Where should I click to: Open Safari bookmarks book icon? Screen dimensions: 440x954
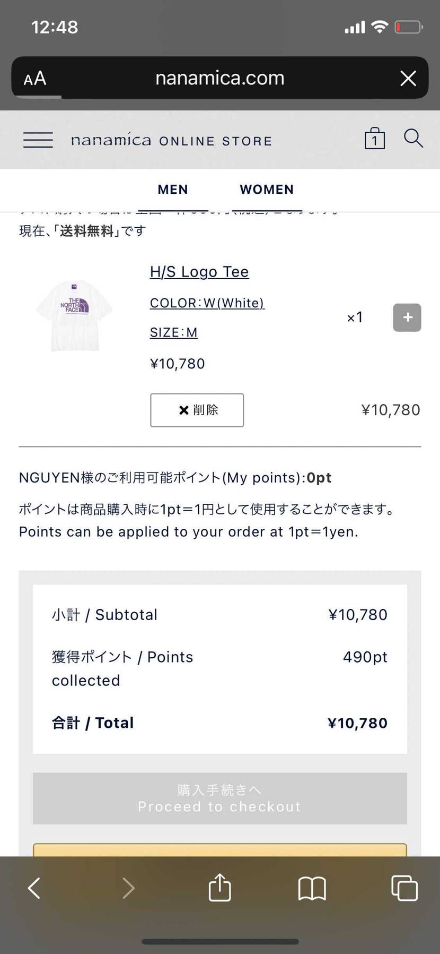coord(312,888)
